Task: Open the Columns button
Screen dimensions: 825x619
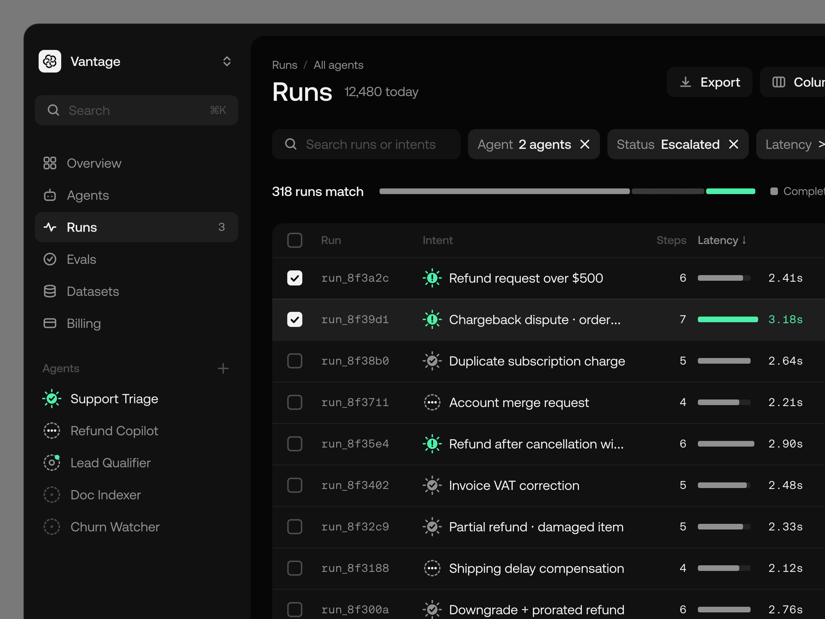Action: pos(793,82)
